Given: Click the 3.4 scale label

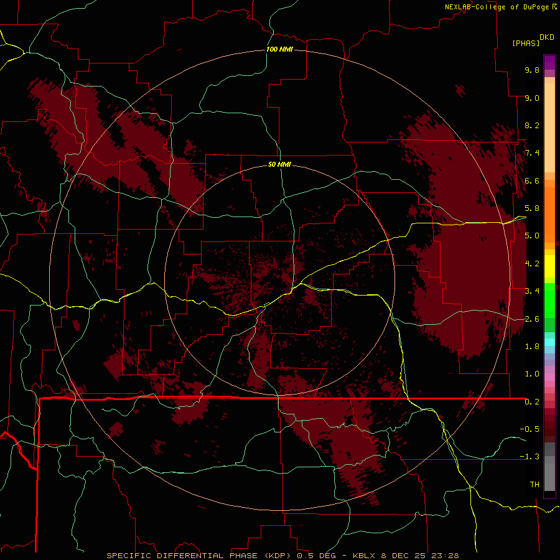Looking at the screenshot, I should pyautogui.click(x=532, y=291).
